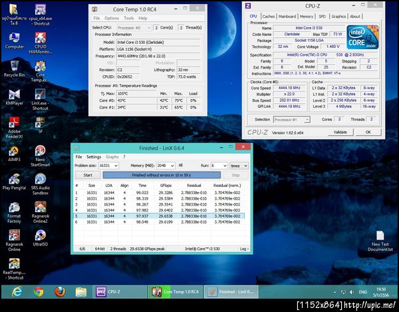Open the Ragnarok Online desktop icon
The height and width of the screenshot is (312, 399).
[14, 241]
